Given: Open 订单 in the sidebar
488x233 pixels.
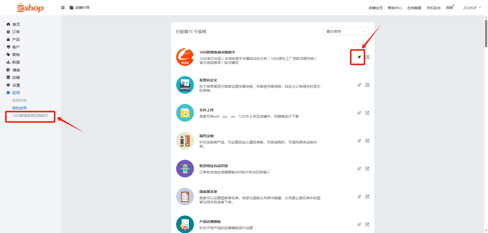Looking at the screenshot, I should (x=16, y=32).
